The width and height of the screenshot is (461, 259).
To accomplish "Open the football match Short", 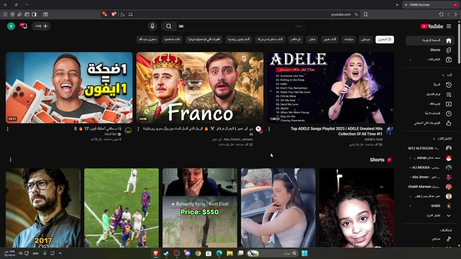I will coord(121,208).
